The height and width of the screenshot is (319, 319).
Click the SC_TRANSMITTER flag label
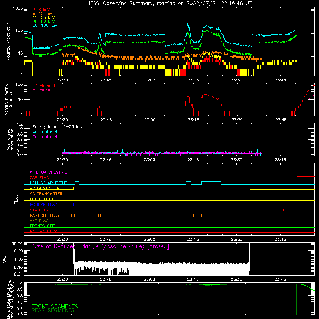[46, 194]
